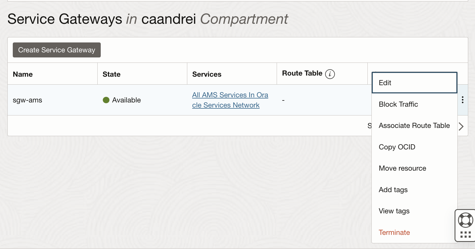Click Terminate in the actions menu

pos(394,233)
